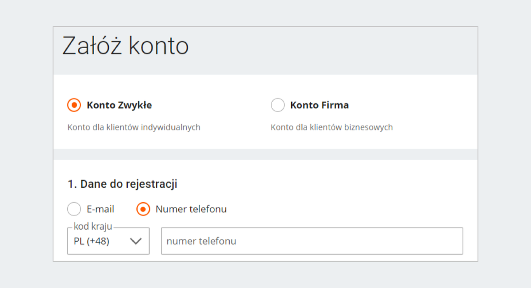Viewport: 531px width, 288px height.
Task: Focus the numer telefonu input field
Action: pos(312,241)
